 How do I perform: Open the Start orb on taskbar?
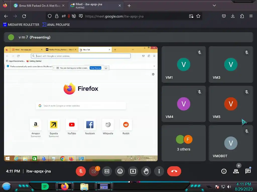pos(6,186)
